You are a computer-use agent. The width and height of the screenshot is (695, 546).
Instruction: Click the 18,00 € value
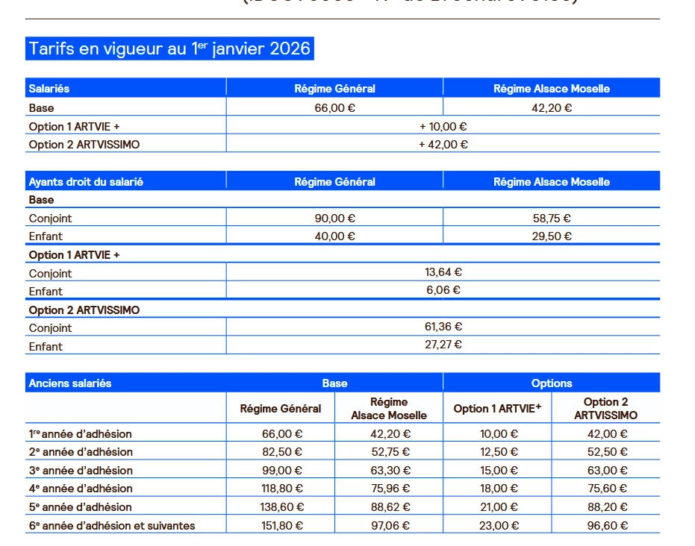tap(499, 489)
